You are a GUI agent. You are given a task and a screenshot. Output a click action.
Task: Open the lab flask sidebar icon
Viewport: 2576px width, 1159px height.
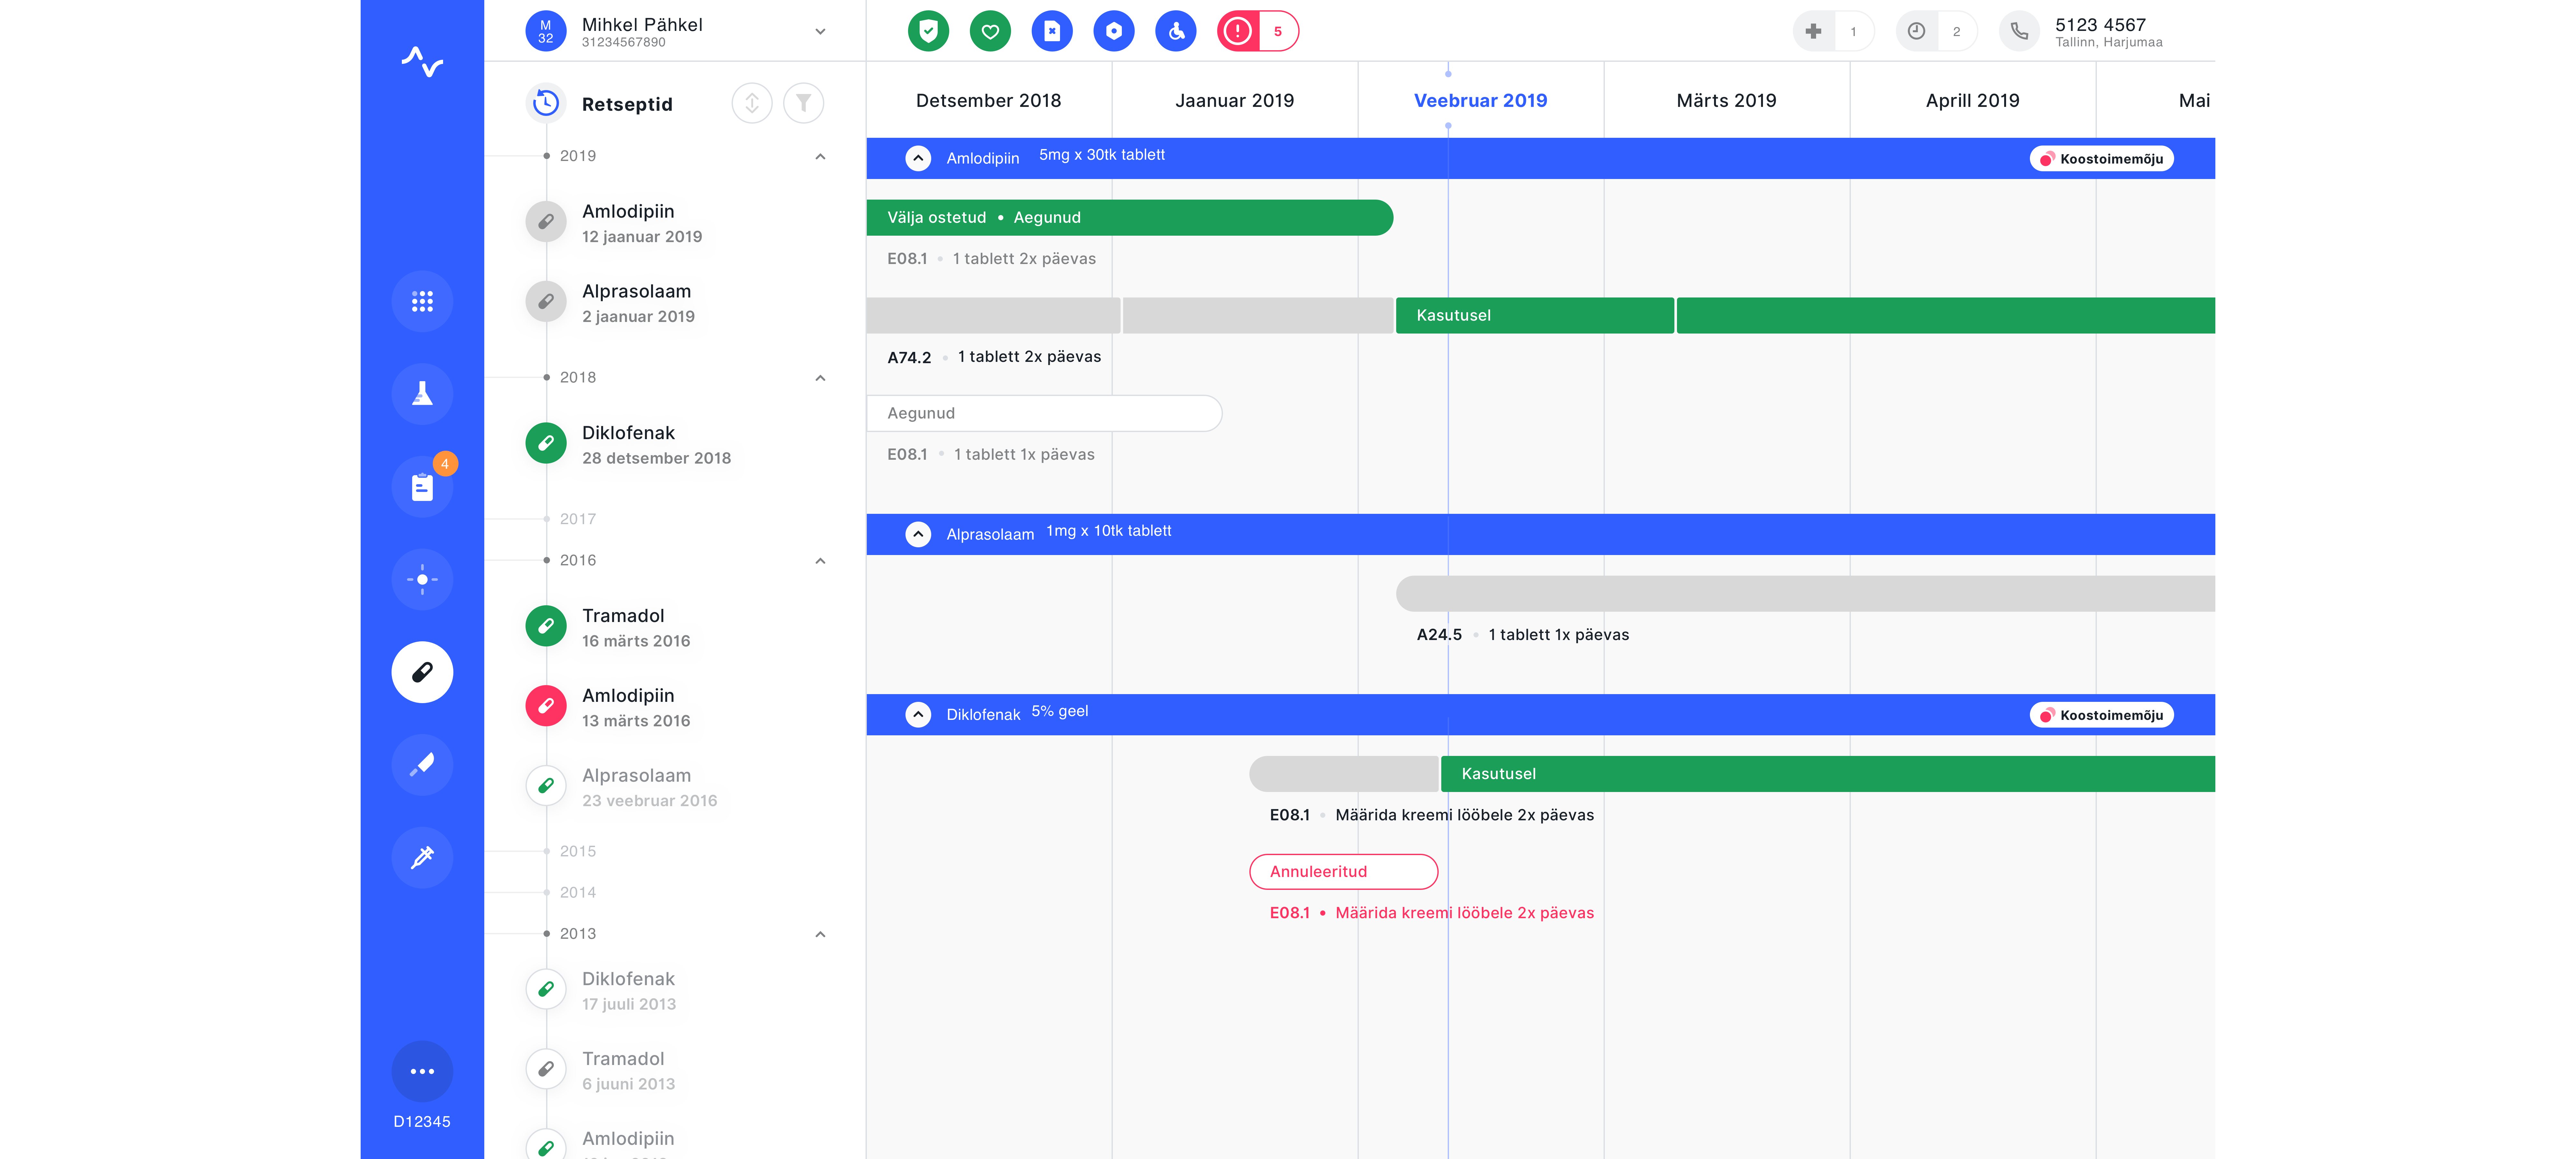422,394
